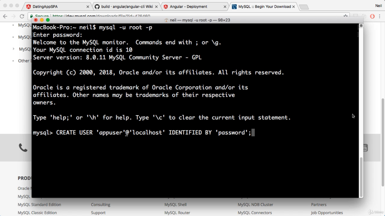The image size is (385, 216).
Task: Bookmark the page with the star icon
Action: point(345,17)
